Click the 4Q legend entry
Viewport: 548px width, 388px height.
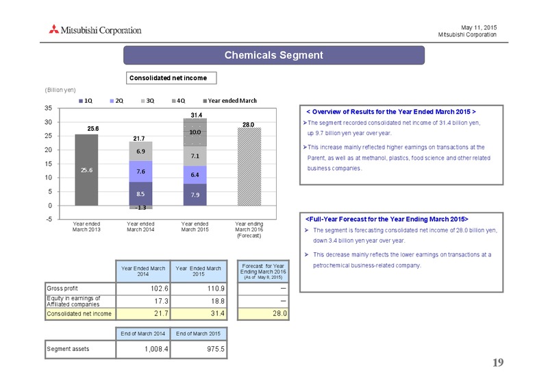pos(179,101)
